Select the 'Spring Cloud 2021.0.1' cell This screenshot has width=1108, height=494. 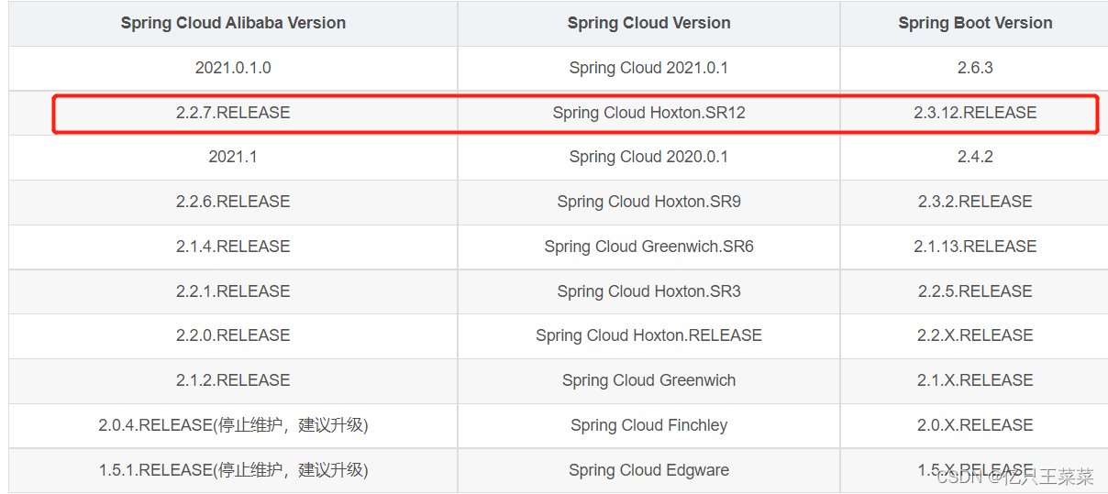tap(648, 68)
